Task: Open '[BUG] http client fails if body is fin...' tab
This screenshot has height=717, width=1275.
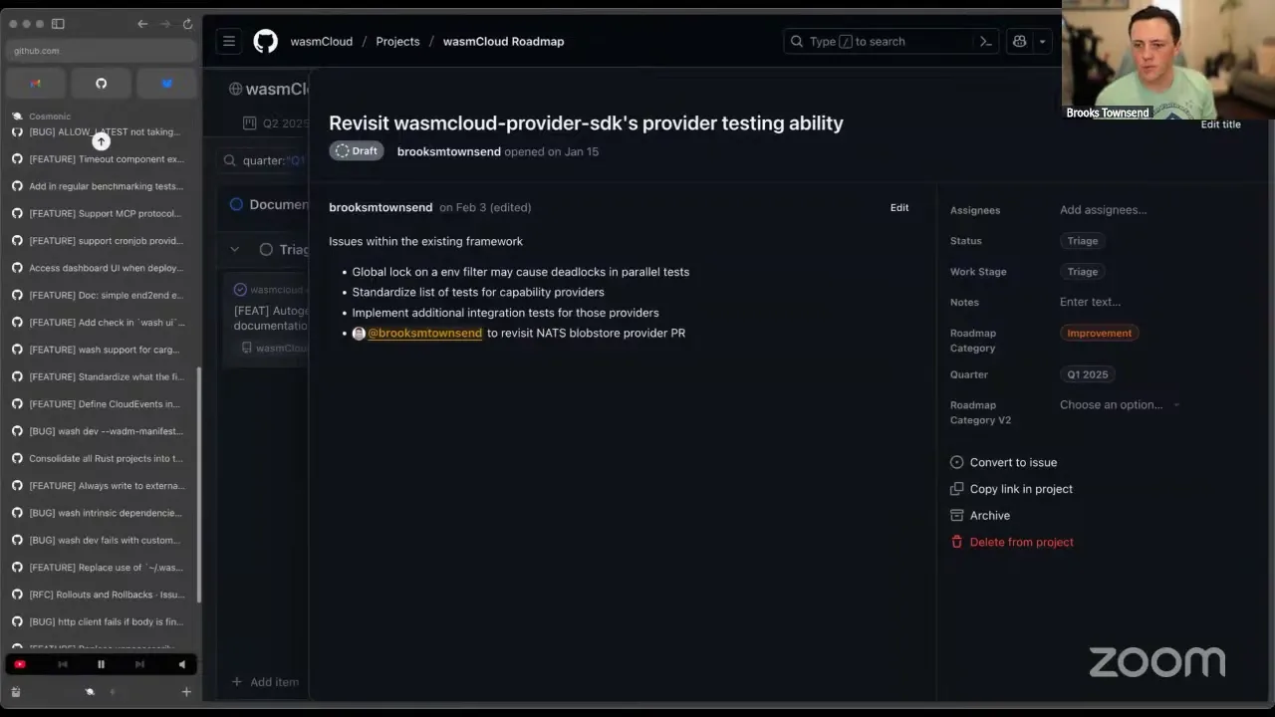Action: [x=100, y=622]
